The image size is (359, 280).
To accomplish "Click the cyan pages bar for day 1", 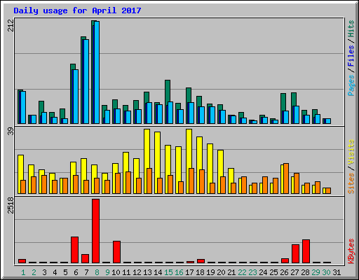I will [x=23, y=107].
